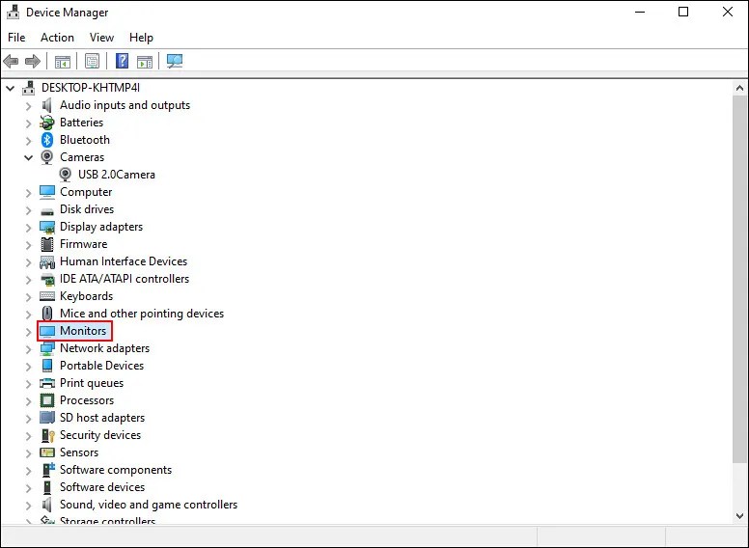Viewport: 749px width, 548px height.
Task: Open the Action menu
Action: (57, 38)
